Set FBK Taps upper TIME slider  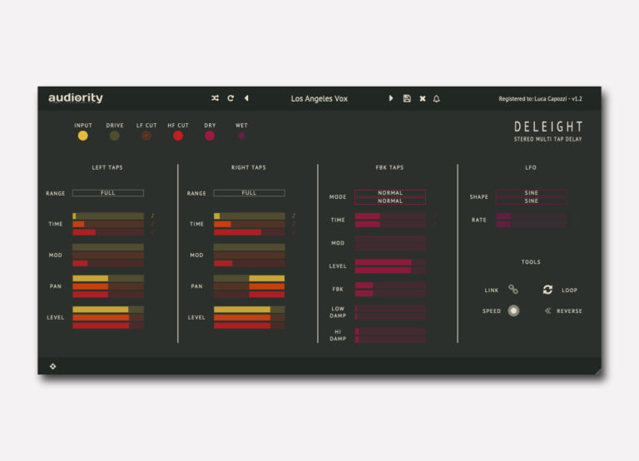(390, 216)
